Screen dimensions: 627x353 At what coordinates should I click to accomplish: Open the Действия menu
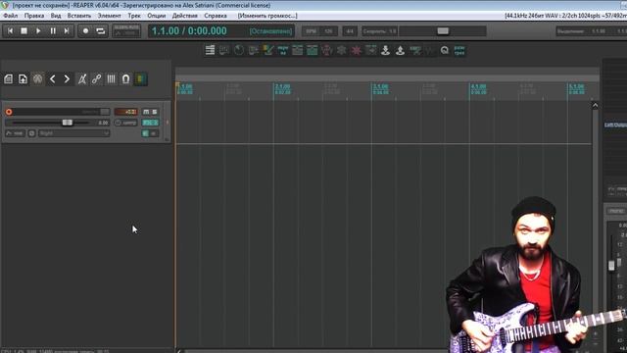185,16
